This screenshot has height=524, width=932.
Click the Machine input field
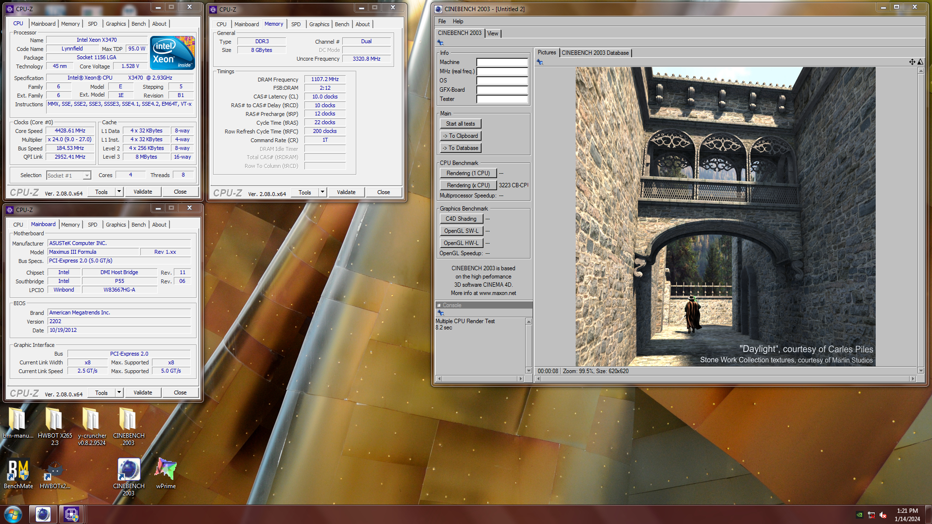point(502,62)
